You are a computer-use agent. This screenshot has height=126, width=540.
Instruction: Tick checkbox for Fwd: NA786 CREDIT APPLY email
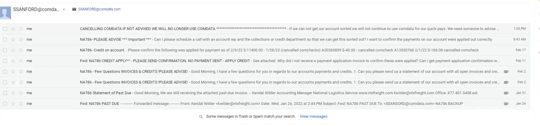(x=5, y=61)
